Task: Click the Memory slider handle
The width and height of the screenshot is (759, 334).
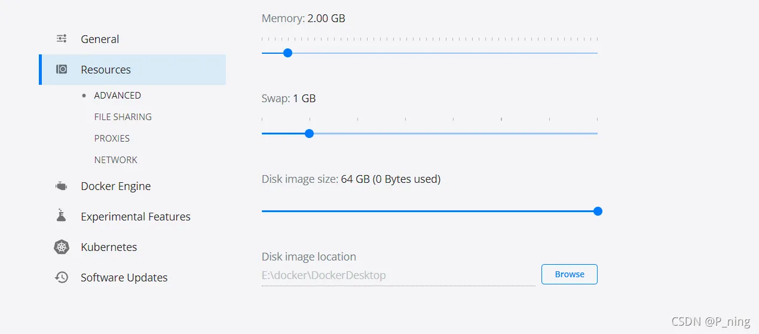Action: [287, 53]
